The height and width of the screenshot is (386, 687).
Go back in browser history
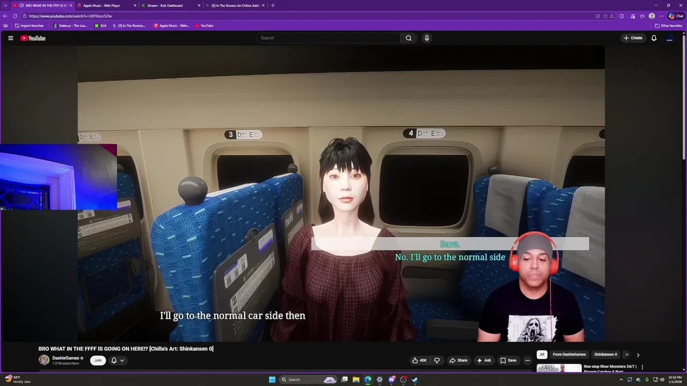(x=5, y=16)
